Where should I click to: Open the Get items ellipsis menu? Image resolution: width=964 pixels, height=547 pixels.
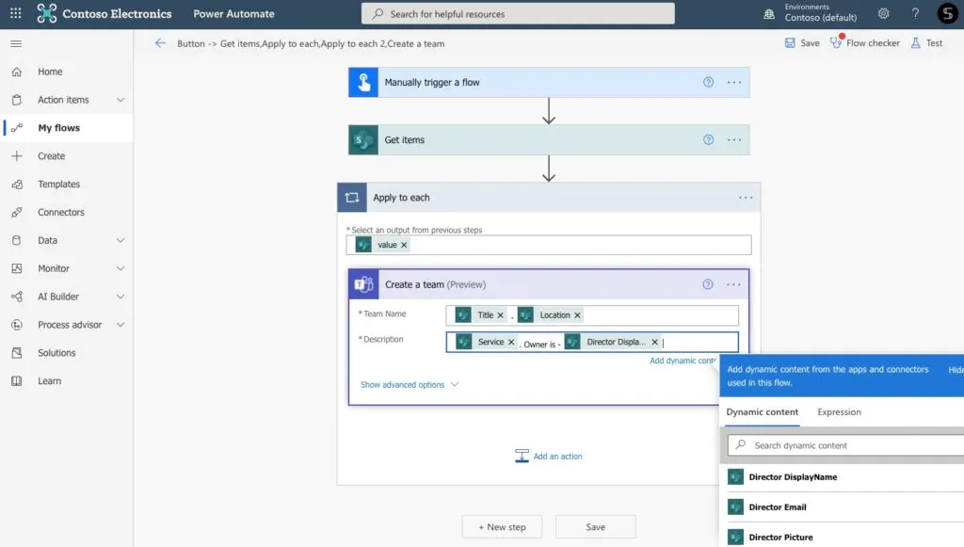coord(734,140)
